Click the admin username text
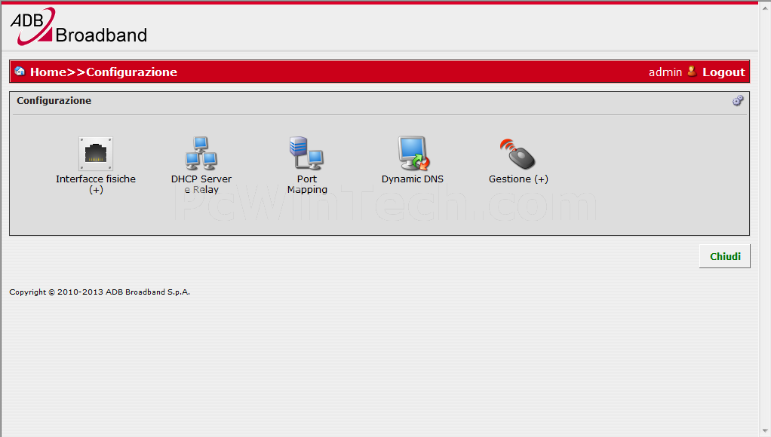The height and width of the screenshot is (437, 771). (665, 72)
